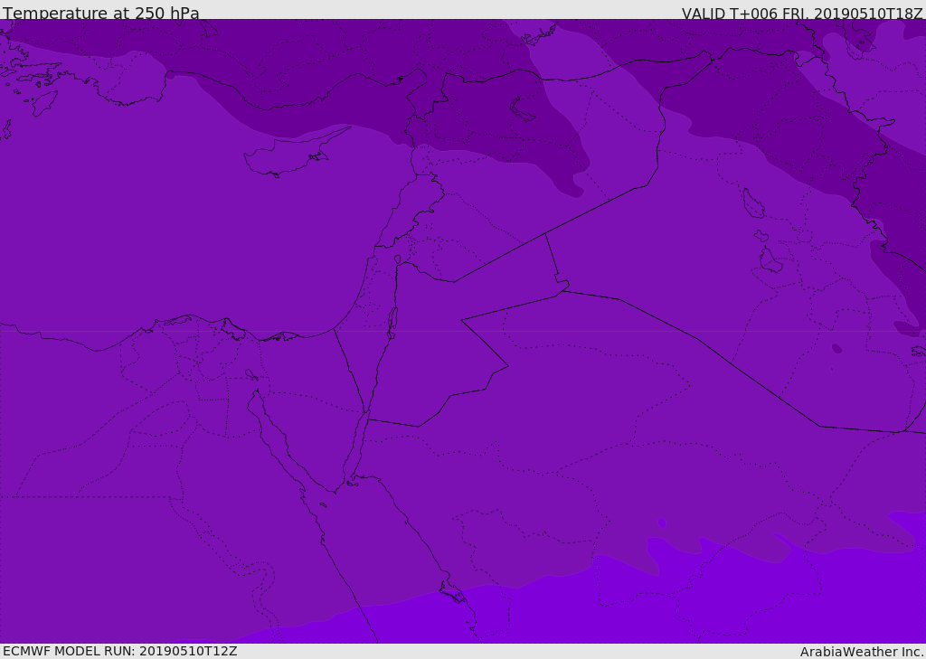Click the "Temperature at 250 hPa" title
926x659 pixels.
(100, 13)
